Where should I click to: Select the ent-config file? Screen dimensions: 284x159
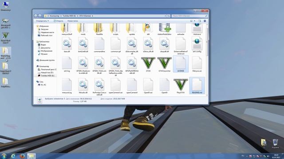pos(197,45)
